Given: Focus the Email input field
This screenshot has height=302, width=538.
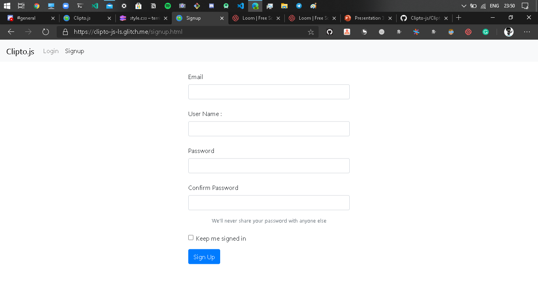Looking at the screenshot, I should click(x=269, y=92).
